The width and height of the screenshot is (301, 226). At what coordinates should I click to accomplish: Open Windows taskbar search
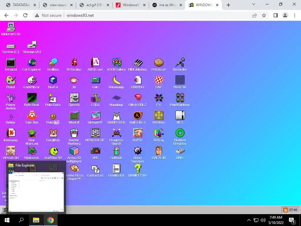[21, 220]
